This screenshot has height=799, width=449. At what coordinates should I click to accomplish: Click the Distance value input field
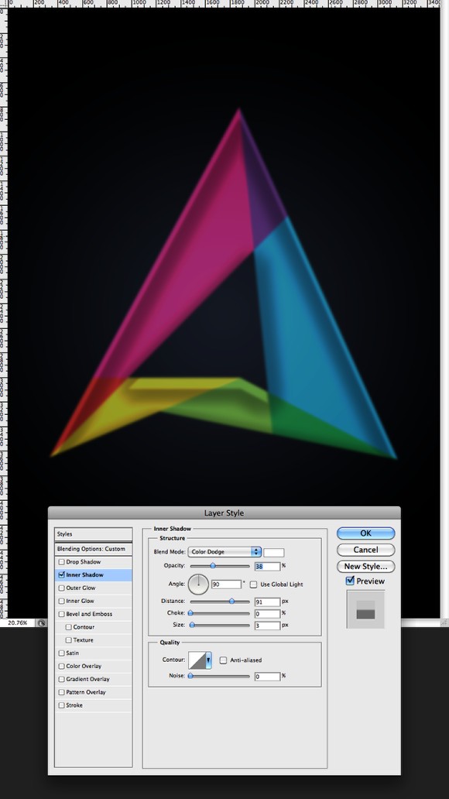pos(267,602)
